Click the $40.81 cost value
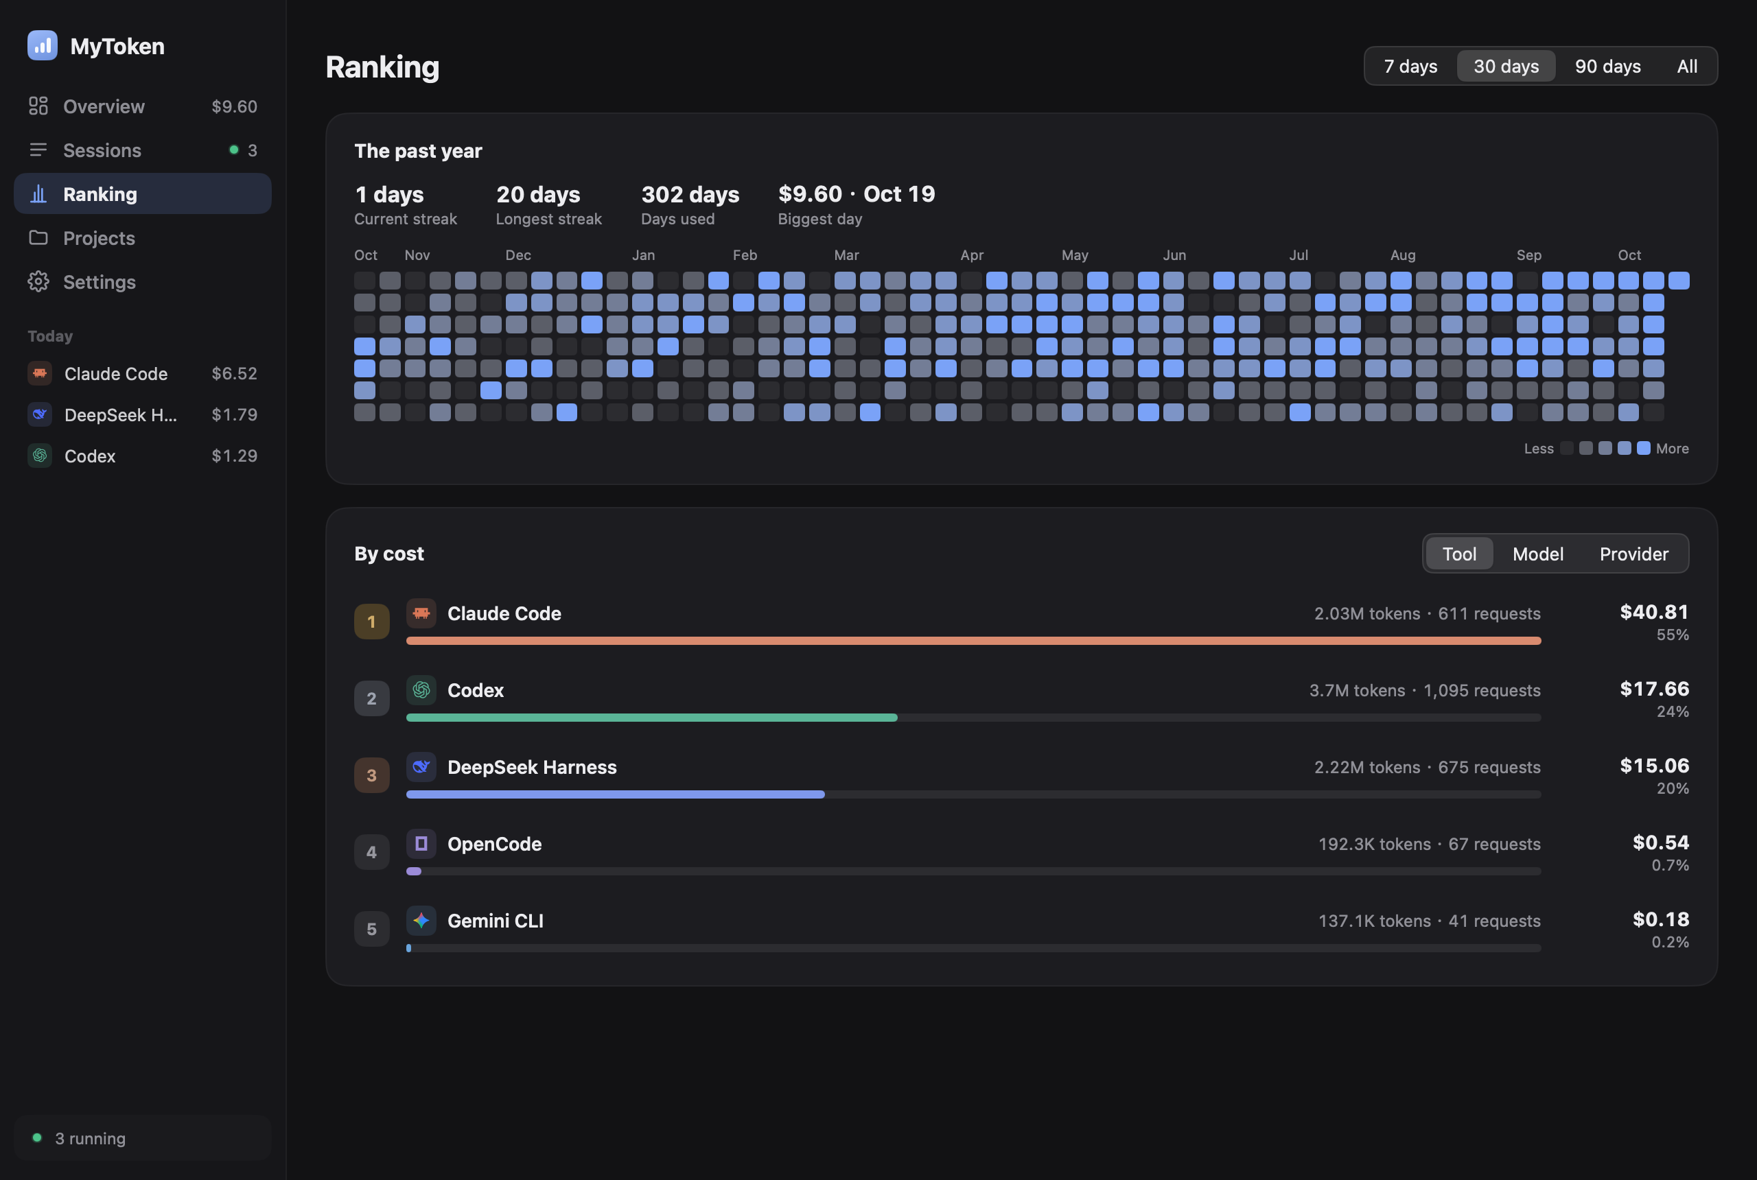 (1654, 612)
